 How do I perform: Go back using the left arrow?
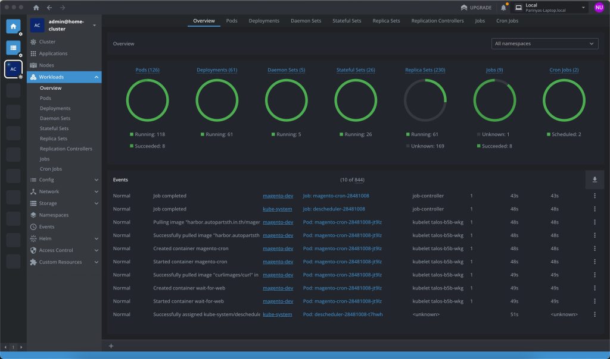point(49,8)
